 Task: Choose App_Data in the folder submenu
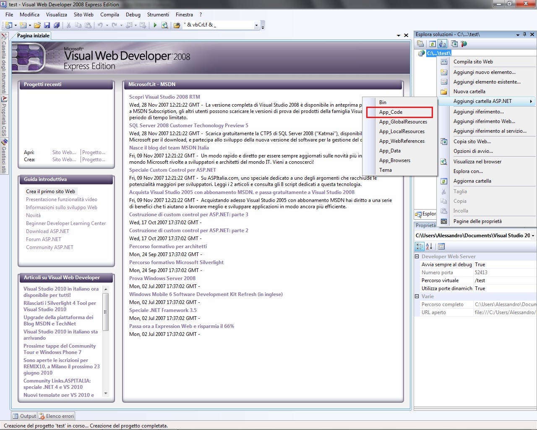pyautogui.click(x=399, y=151)
